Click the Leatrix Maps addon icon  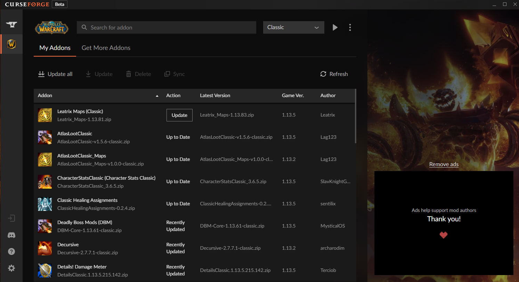click(45, 115)
